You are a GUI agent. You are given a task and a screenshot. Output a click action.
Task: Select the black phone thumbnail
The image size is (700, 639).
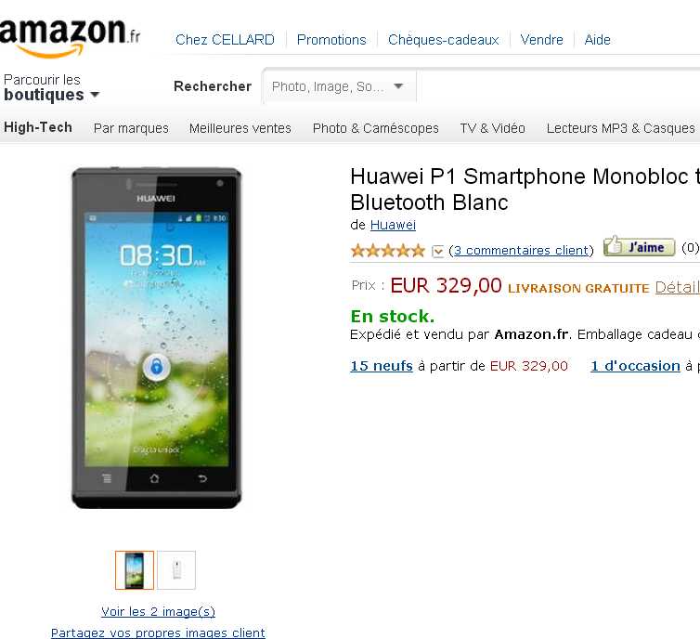pyautogui.click(x=135, y=569)
